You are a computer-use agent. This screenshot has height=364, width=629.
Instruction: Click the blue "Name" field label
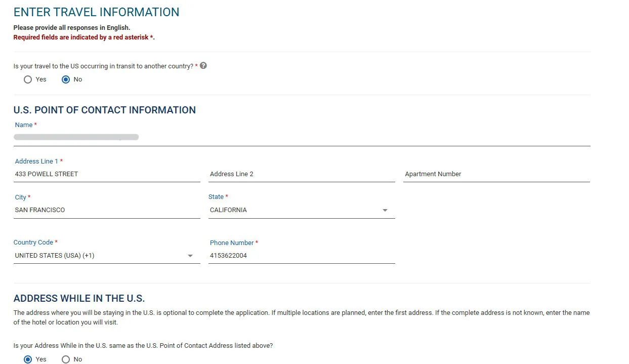[x=24, y=125]
